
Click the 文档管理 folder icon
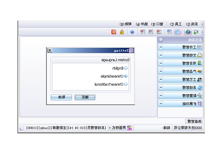[200, 55]
